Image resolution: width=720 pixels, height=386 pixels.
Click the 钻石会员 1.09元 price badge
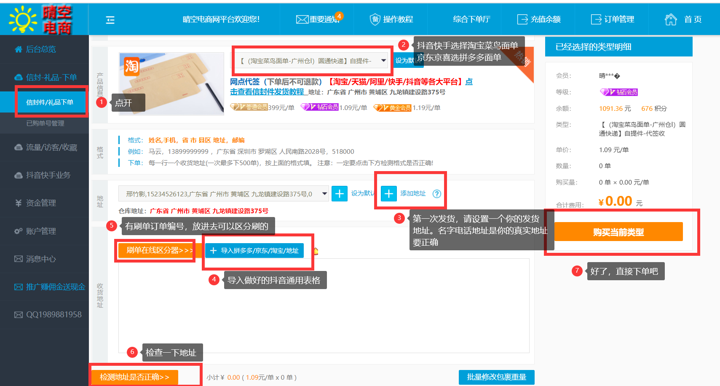coord(319,107)
